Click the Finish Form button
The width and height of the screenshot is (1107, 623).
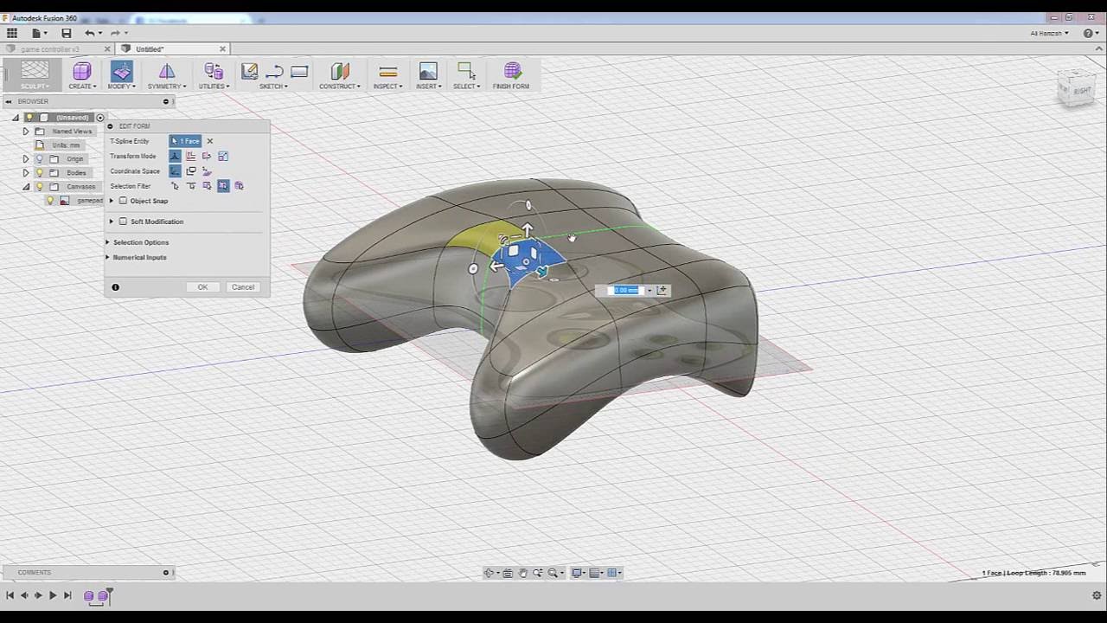coord(511,75)
